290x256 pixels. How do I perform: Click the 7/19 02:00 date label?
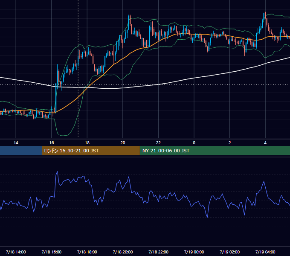pos(230,252)
